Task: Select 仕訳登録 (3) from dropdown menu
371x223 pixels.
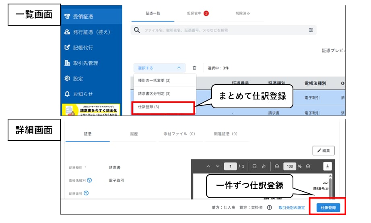Action: (148, 107)
